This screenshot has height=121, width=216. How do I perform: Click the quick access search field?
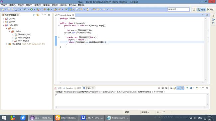pos(178,9)
